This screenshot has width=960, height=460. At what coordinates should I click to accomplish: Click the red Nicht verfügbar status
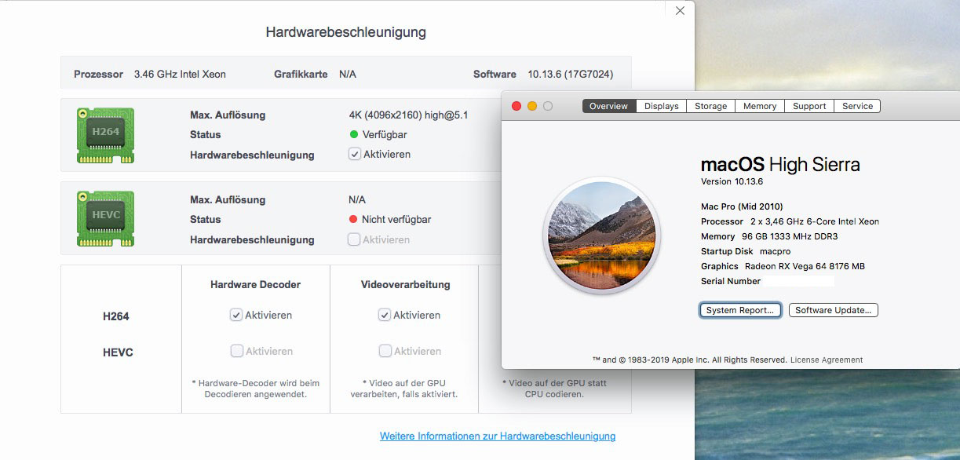[390, 219]
